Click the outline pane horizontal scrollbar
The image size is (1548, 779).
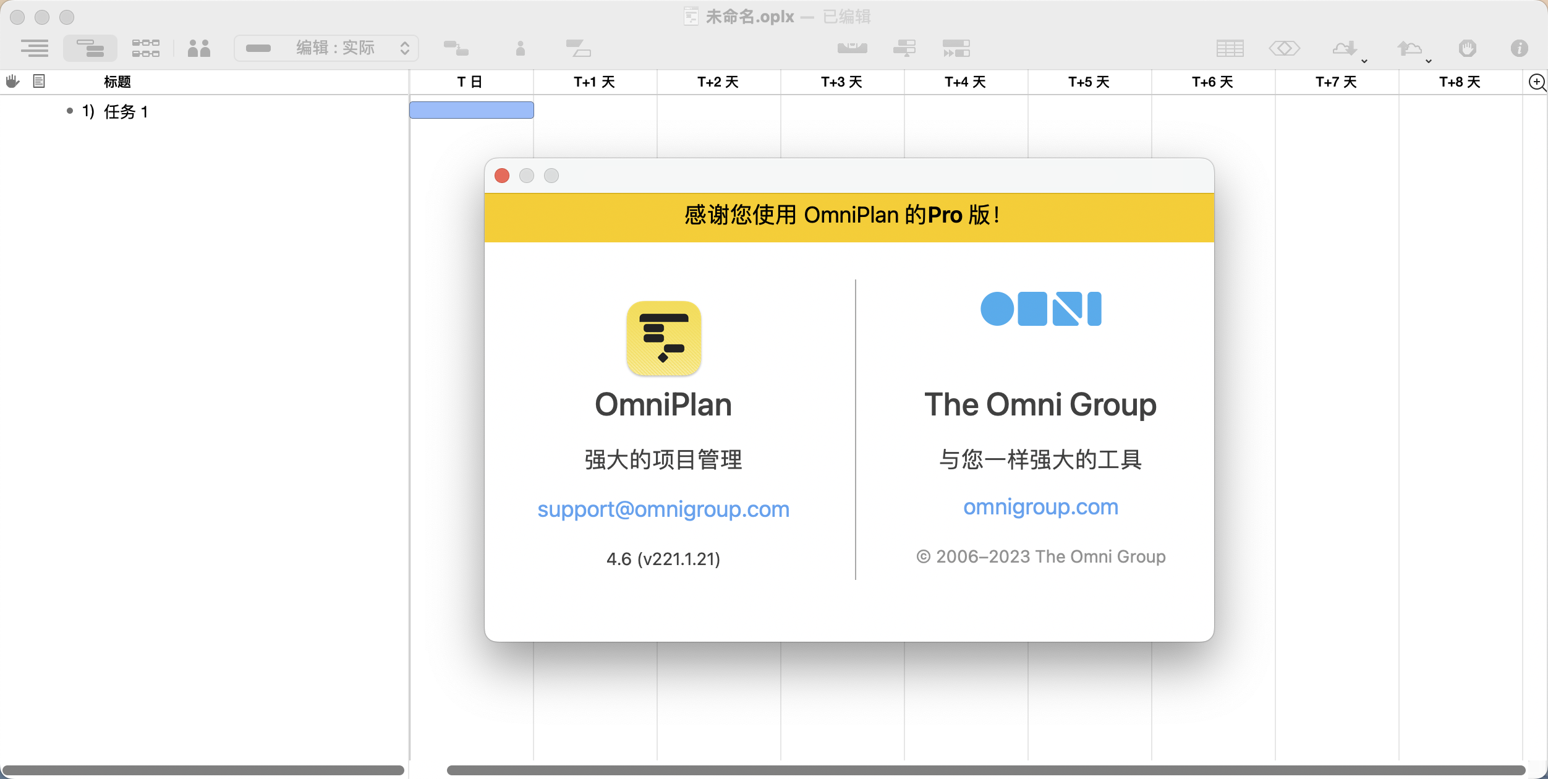203,770
